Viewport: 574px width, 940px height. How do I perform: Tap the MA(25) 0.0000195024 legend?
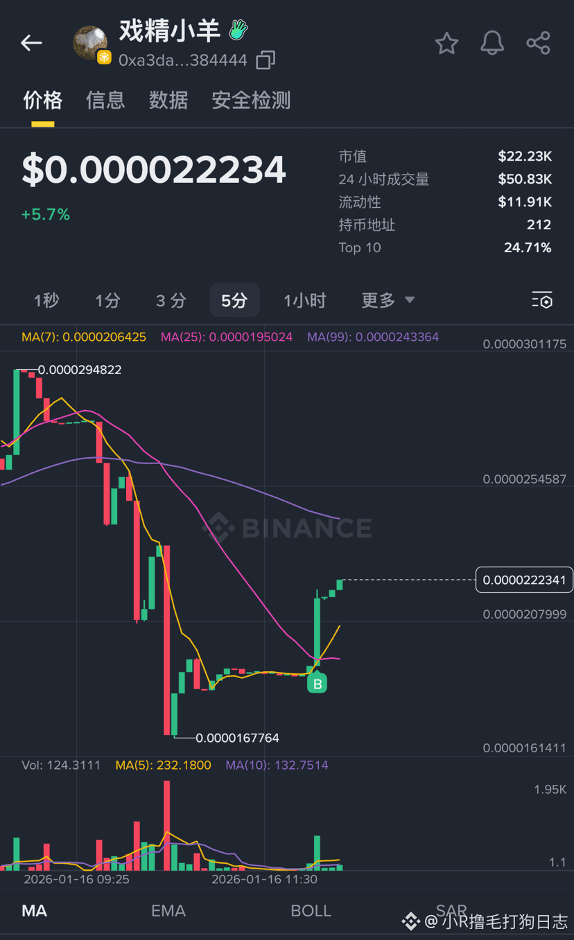click(227, 337)
